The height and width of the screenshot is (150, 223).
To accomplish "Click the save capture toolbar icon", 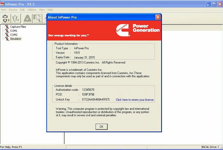I will coord(15,18).
